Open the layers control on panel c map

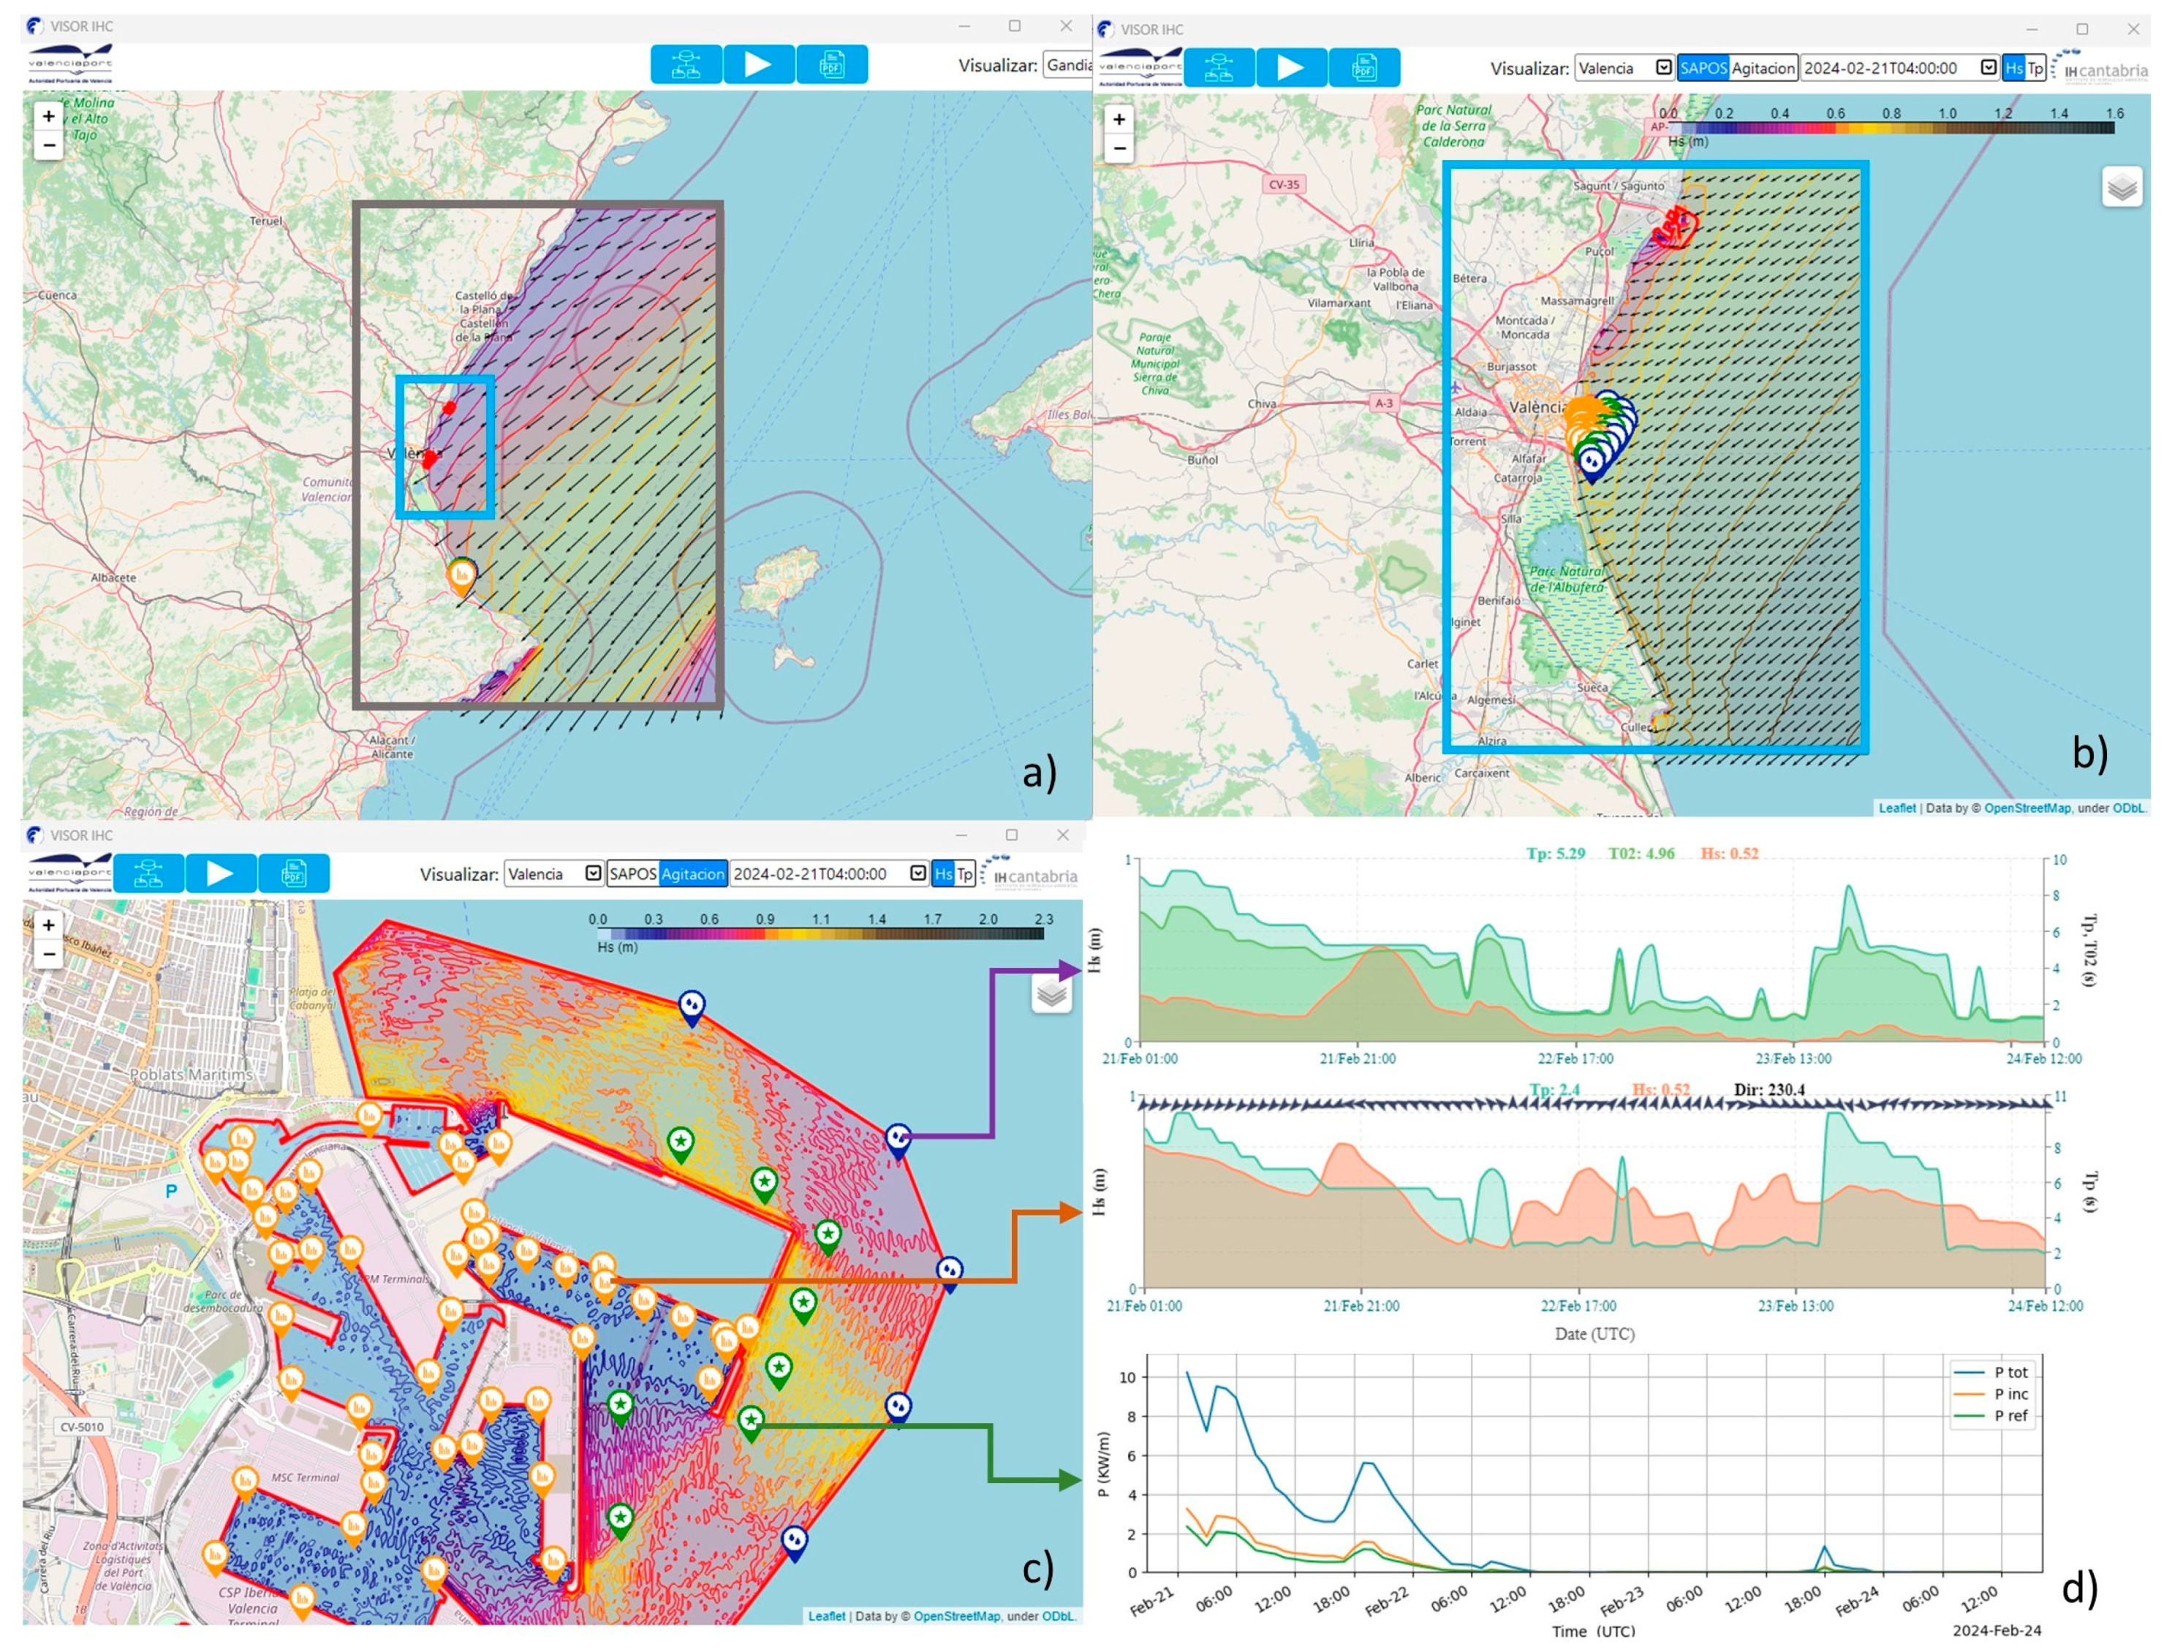(1051, 994)
